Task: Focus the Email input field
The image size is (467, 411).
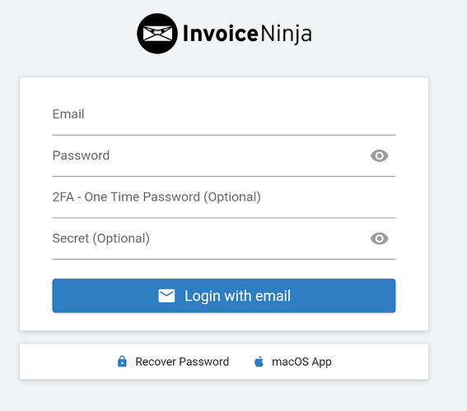Action: point(224,115)
